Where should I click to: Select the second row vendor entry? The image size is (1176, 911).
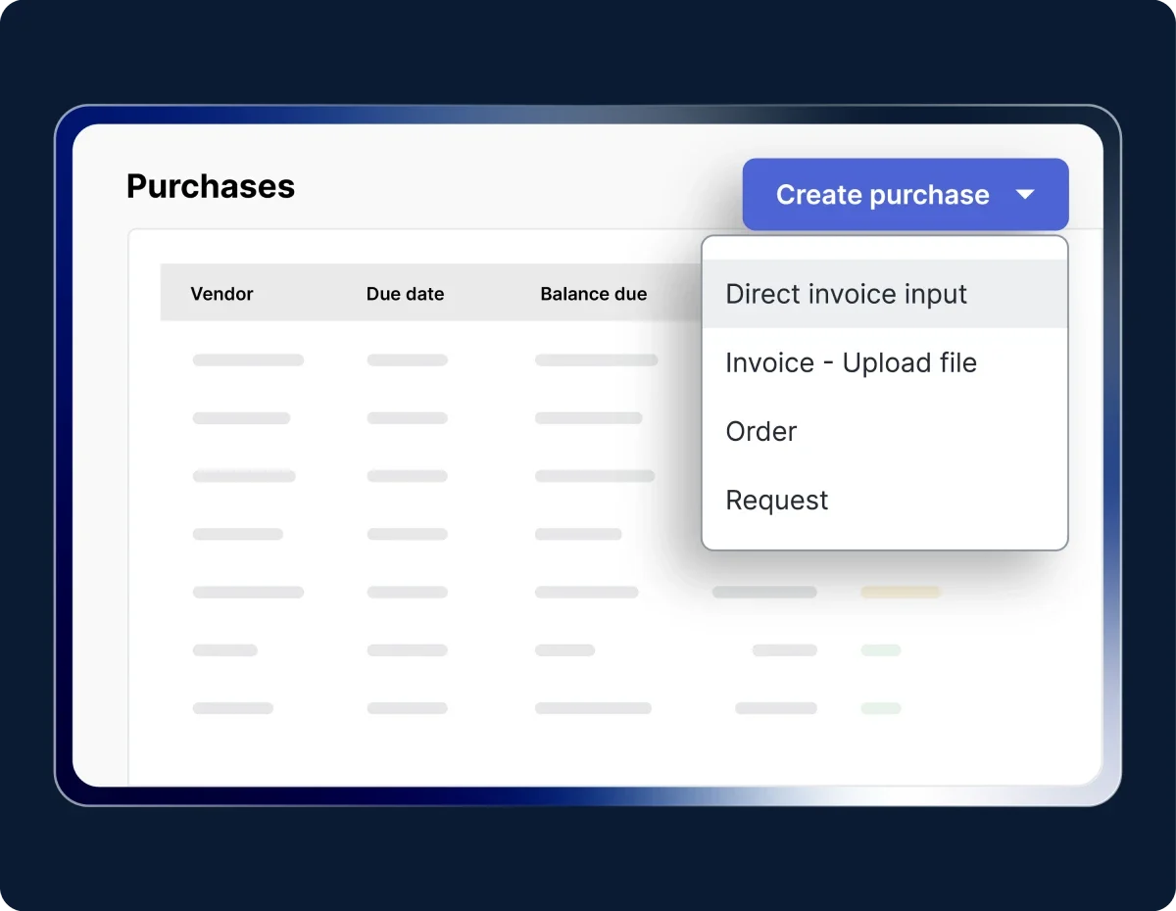tap(241, 418)
